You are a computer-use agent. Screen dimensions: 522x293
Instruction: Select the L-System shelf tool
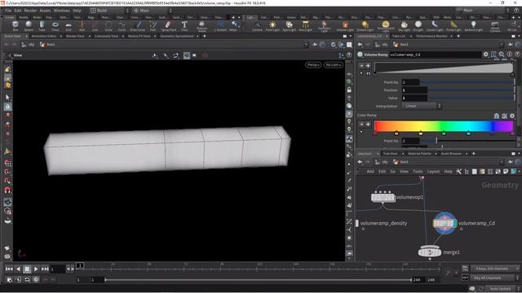(220, 25)
